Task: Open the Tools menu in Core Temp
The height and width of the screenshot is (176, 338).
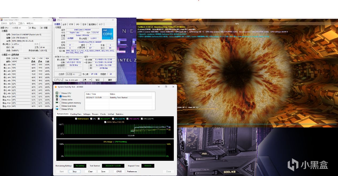Action: coord(21,23)
